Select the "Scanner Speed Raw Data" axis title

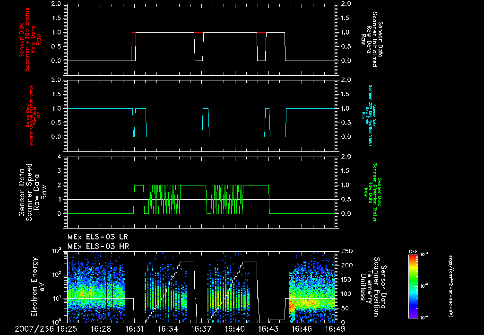[33, 192]
